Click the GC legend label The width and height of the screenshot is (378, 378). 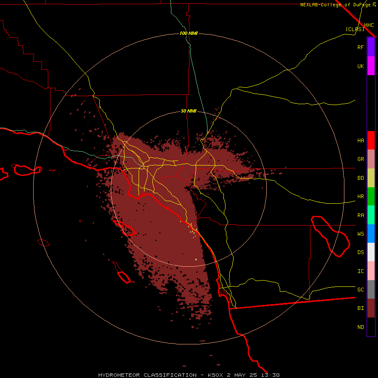point(360,290)
